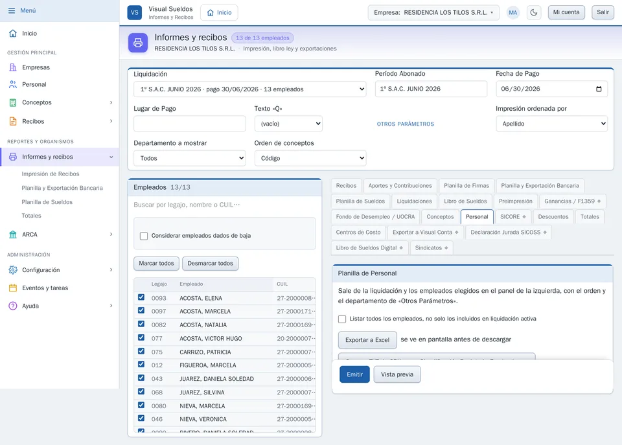Open Impresión ordenada por dropdown
This screenshot has height=445, width=622.
coord(552,124)
